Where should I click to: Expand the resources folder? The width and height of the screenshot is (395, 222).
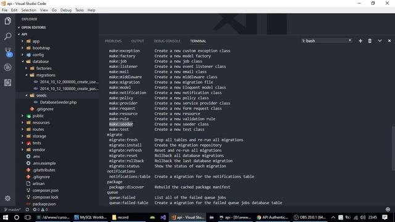click(57, 123)
